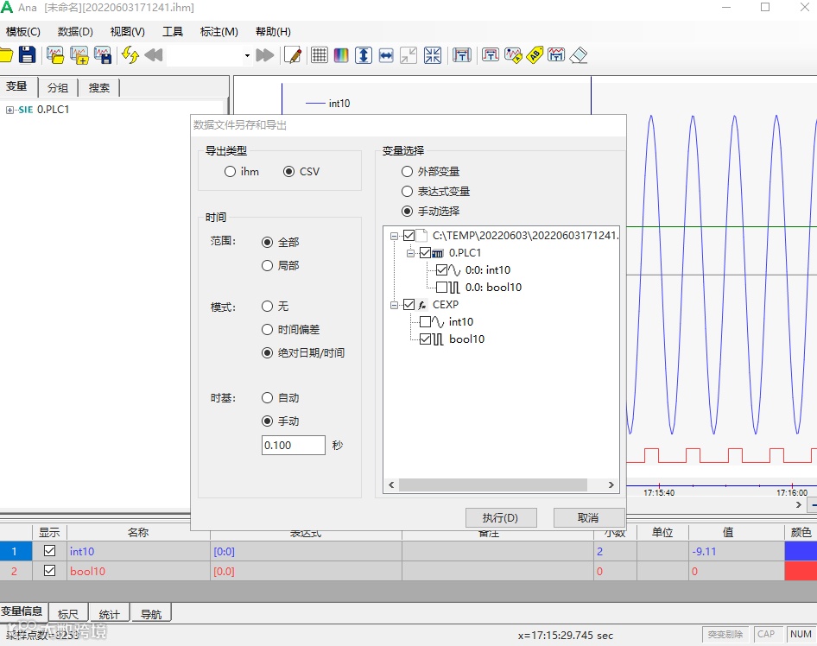Click the 取消 button
This screenshot has height=646, width=817.
tap(588, 517)
